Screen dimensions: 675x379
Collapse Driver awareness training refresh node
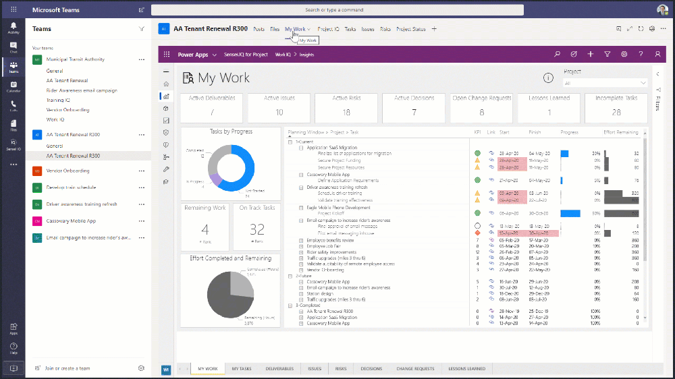(301, 187)
